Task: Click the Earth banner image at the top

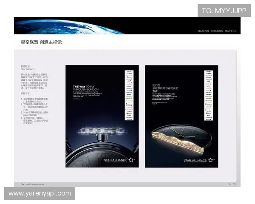Action: click(127, 25)
